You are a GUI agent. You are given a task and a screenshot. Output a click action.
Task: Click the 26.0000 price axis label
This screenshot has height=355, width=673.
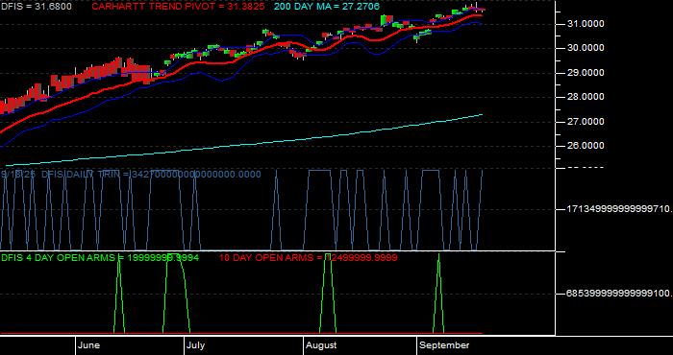[586, 146]
